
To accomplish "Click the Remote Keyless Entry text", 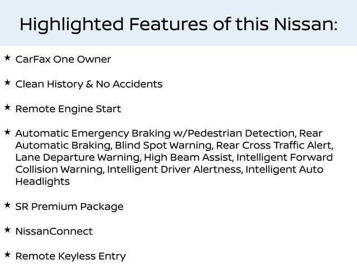I will (x=70, y=256).
